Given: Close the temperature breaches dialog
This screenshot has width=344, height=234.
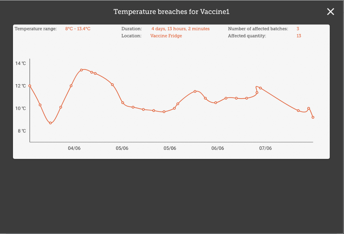Looking at the screenshot, I should 331,12.
